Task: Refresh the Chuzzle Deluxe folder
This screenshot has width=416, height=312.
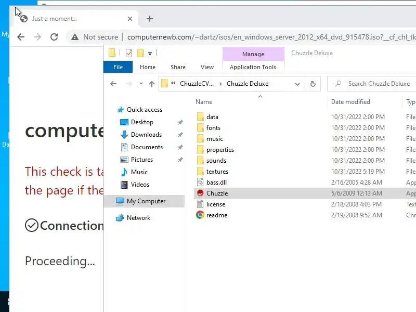Action: point(313,84)
